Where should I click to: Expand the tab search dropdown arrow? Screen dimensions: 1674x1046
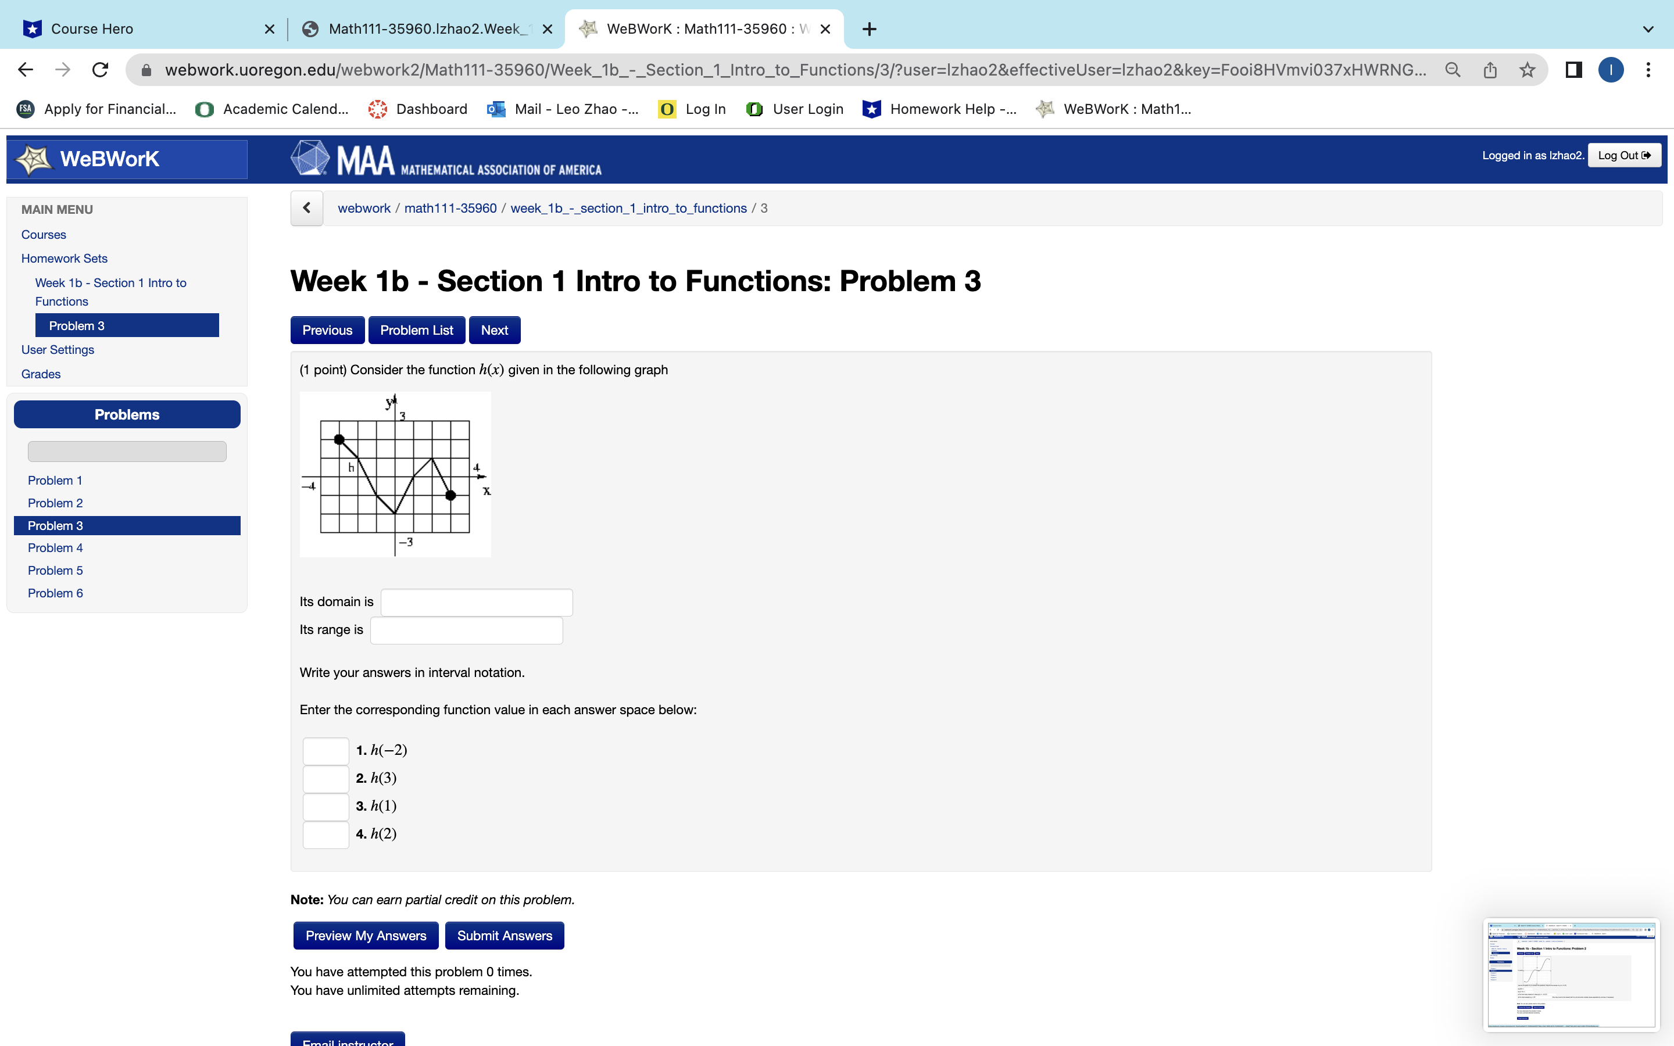(1648, 29)
